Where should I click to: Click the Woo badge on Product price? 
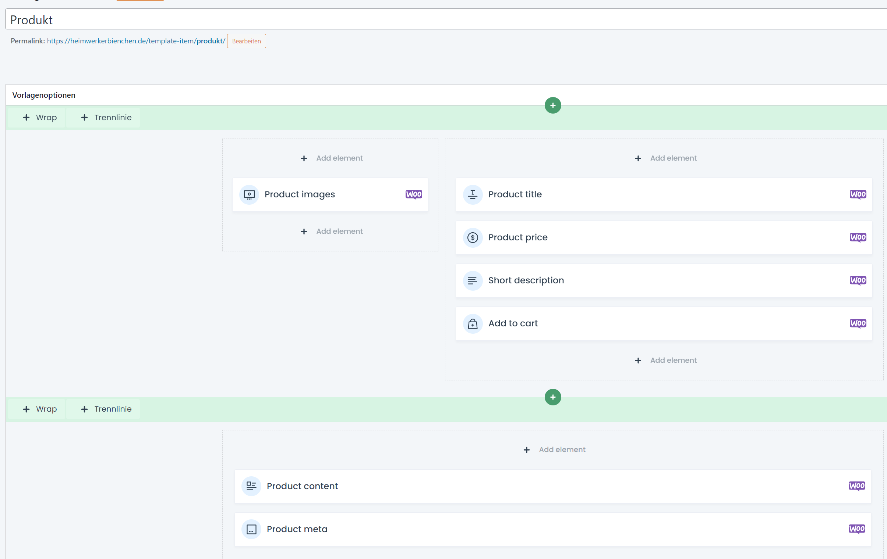[858, 237]
